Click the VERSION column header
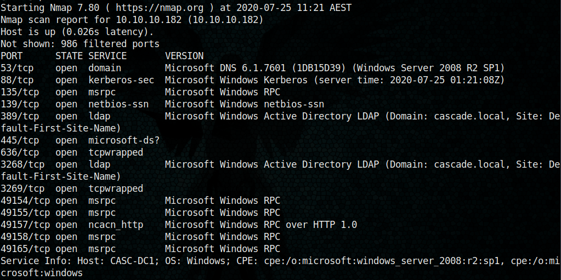This screenshot has width=561, height=280. [184, 56]
